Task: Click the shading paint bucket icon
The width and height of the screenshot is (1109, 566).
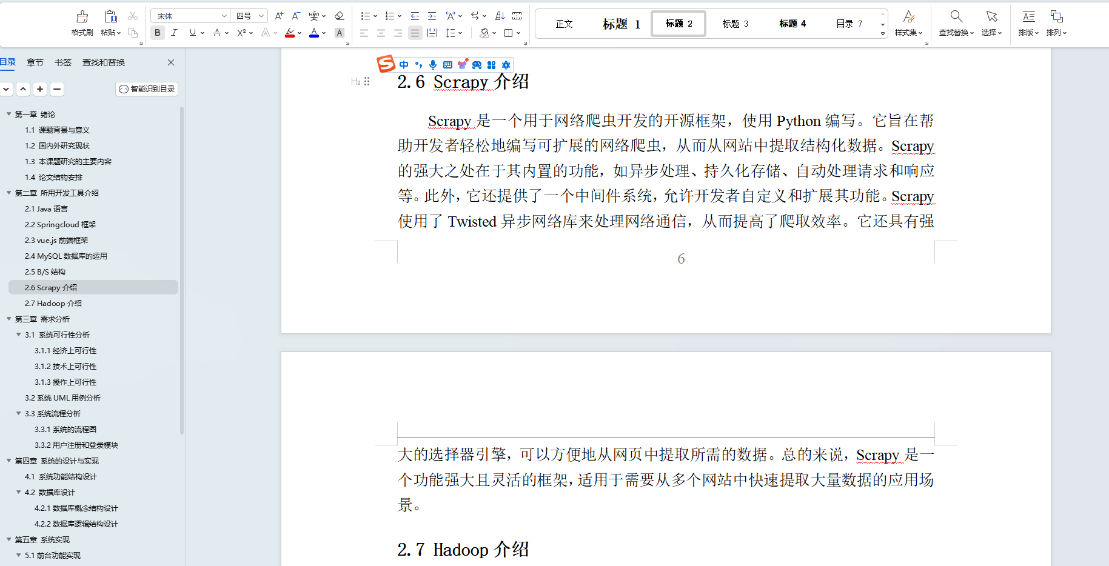Action: coord(484,33)
